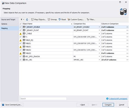Uncheck VEC_VEC checkbox

[x=20, y=60]
